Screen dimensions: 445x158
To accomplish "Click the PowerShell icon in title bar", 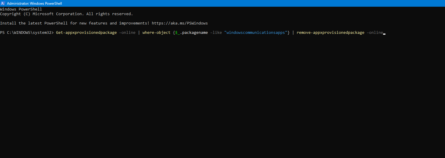I will tap(3, 3).
